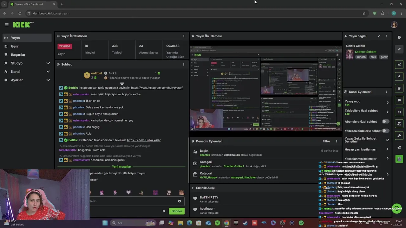Open Yasaklanmış kelimeler options arrow

(x=387, y=158)
